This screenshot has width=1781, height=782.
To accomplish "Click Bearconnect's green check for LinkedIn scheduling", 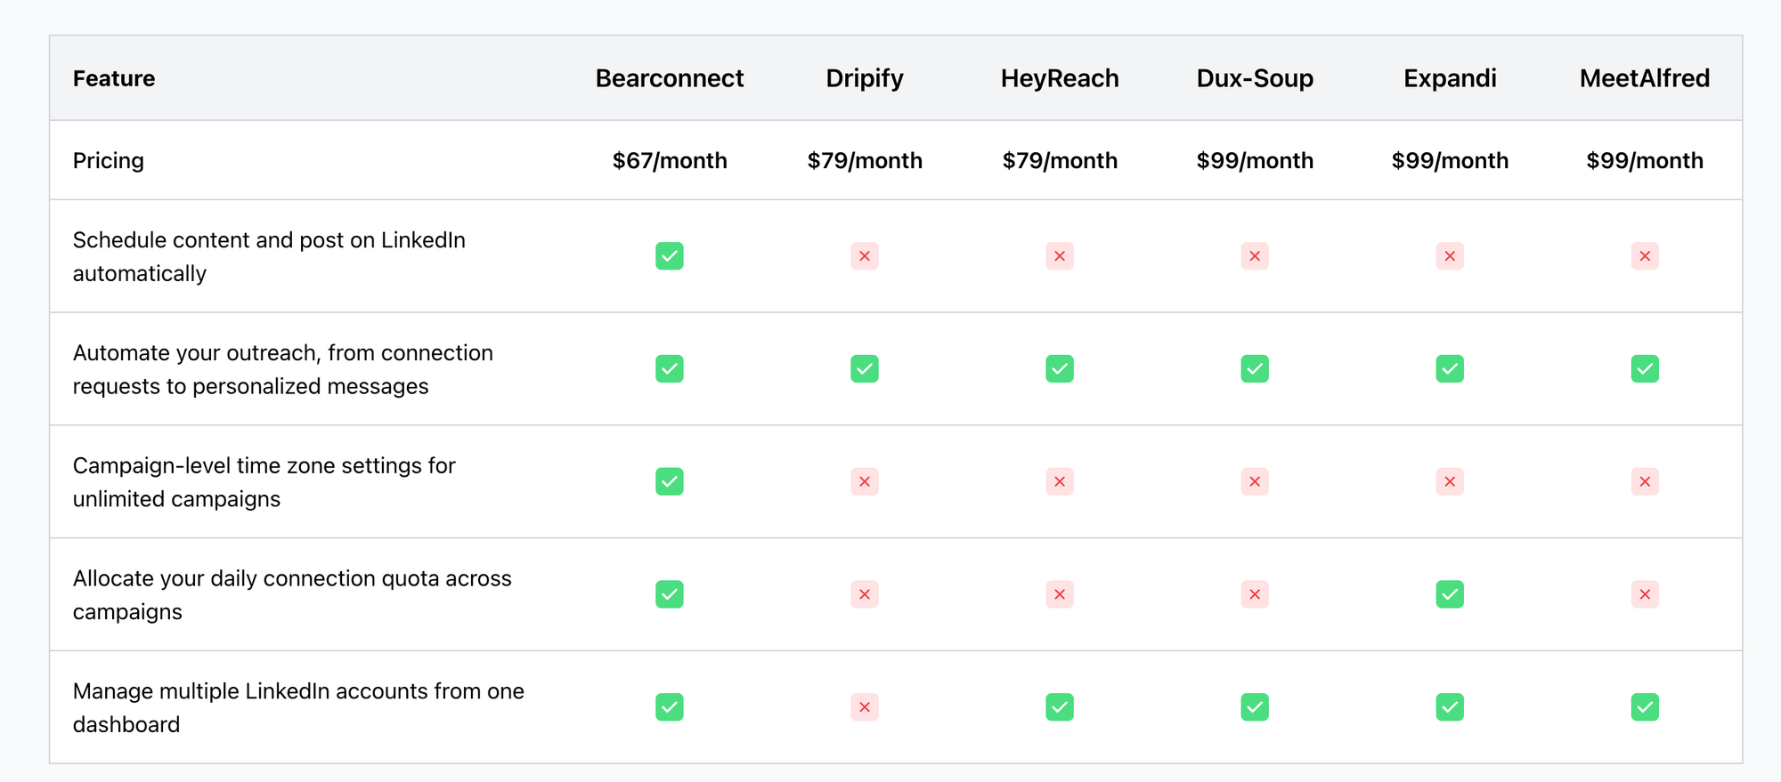I will (x=670, y=256).
